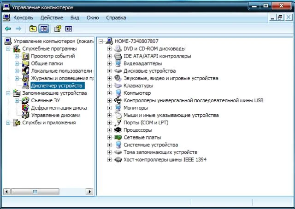
Task: Click the IDE ATA/ATAPI контроллеры icon
Action: point(118,56)
